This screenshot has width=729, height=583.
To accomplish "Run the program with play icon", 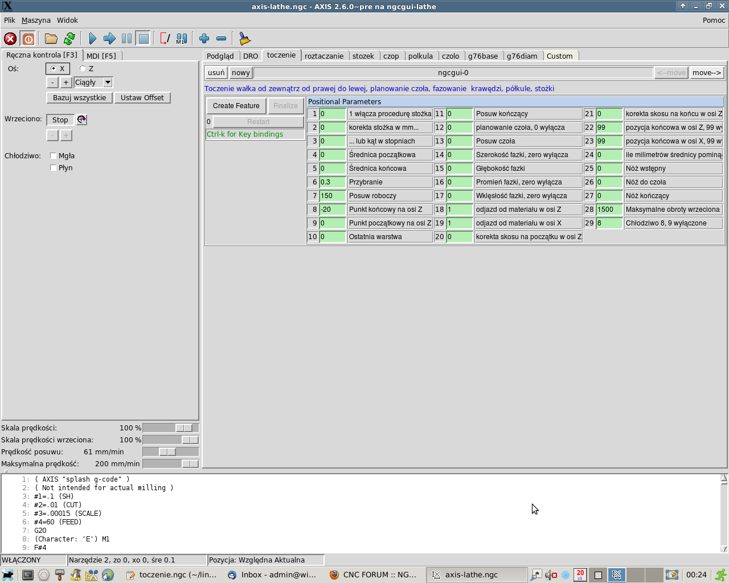I will coord(92,39).
